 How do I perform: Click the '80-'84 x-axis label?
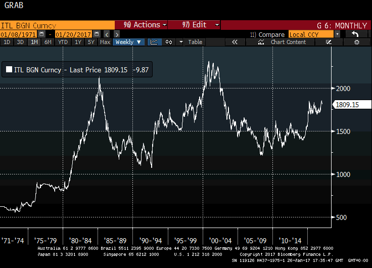80,241
